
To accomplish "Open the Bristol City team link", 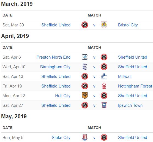I will (128, 25).
